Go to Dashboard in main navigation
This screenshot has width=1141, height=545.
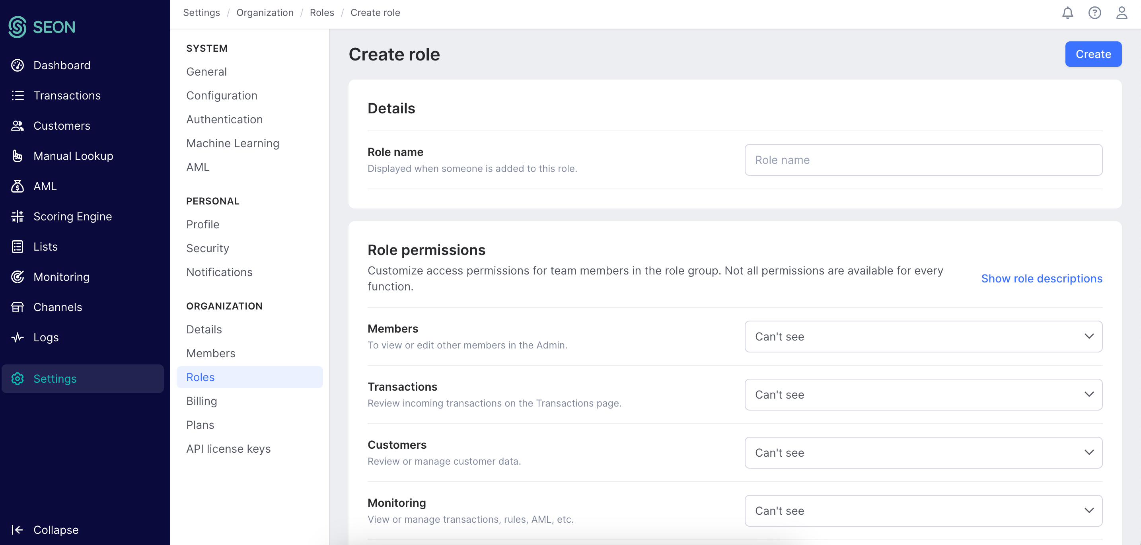coord(62,66)
